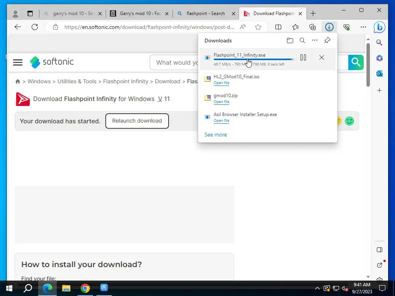Image resolution: width=395 pixels, height=296 pixels.
Task: Search downloads with magnifier icon
Action: coord(302,40)
